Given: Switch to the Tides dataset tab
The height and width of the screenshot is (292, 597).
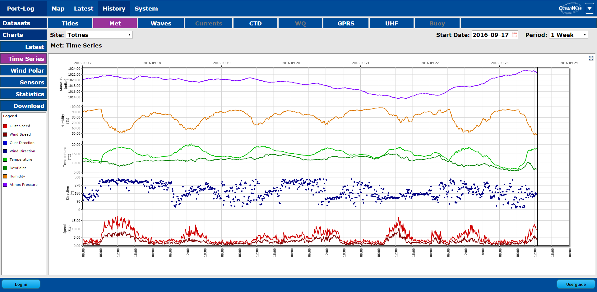Looking at the screenshot, I should click(x=70, y=23).
